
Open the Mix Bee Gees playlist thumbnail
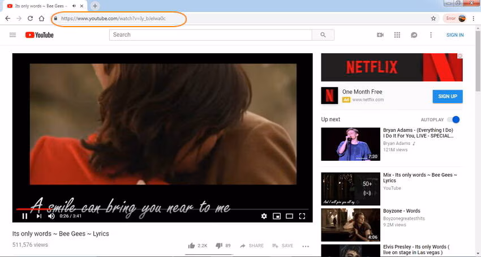click(x=351, y=189)
